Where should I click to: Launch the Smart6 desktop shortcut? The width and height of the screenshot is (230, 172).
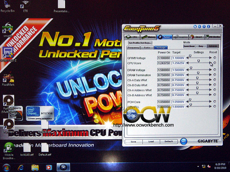point(8,29)
